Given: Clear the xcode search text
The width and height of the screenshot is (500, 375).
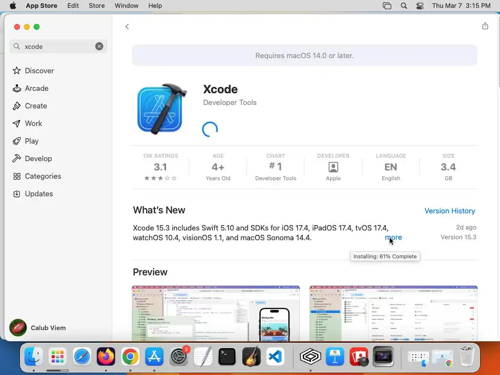Looking at the screenshot, I should [x=99, y=46].
